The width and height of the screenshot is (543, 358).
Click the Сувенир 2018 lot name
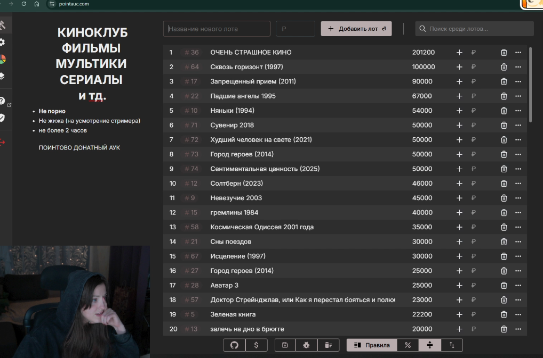point(232,125)
